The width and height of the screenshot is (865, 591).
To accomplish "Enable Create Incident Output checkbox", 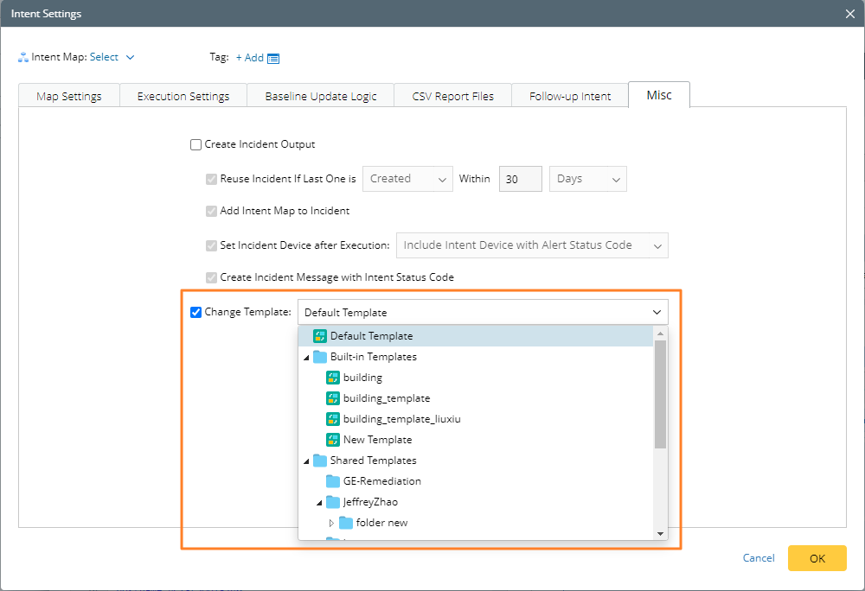I will click(x=195, y=145).
